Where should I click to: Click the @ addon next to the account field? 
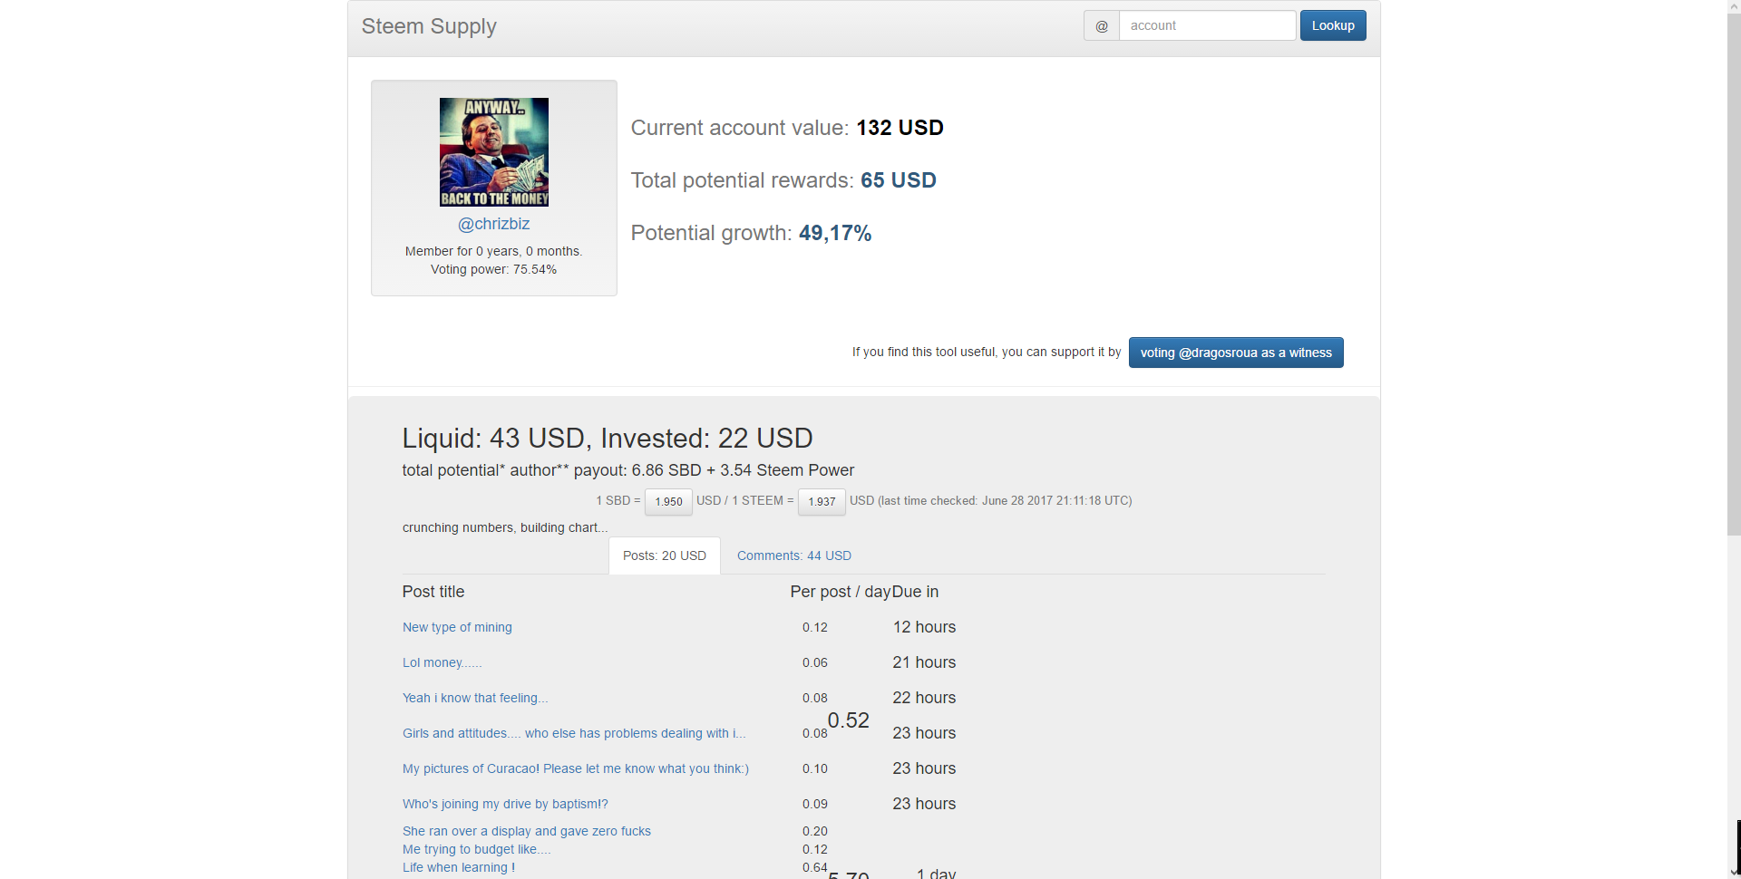[1102, 25]
